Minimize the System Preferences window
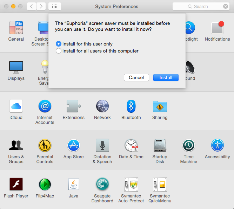This screenshot has width=234, height=209. [x=13, y=6]
